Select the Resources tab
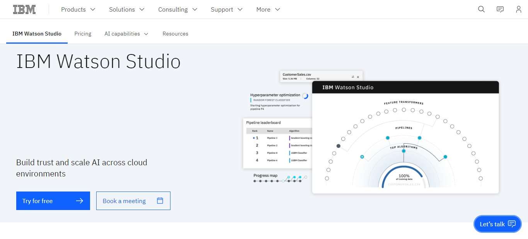528x239 pixels. coord(175,34)
